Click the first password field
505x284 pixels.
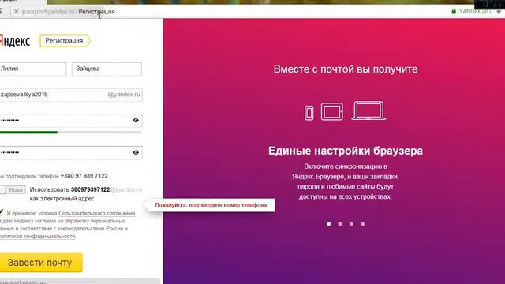click(x=71, y=121)
